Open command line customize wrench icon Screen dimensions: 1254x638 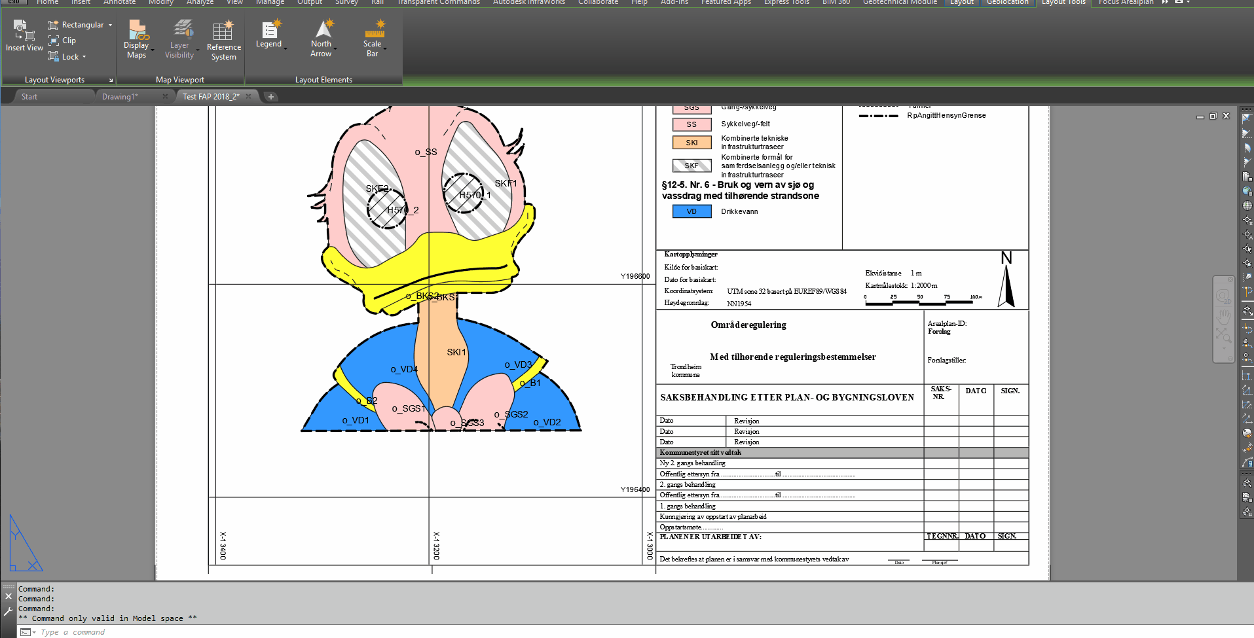8,612
